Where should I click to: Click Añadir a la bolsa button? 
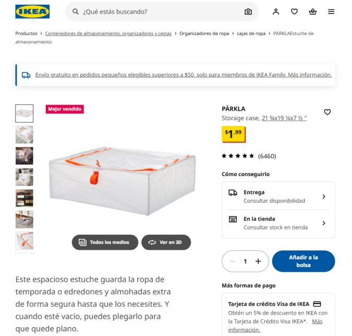pos(304,261)
